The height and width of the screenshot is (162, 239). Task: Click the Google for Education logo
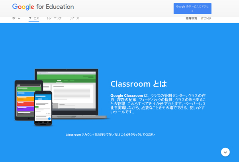pos(43,7)
